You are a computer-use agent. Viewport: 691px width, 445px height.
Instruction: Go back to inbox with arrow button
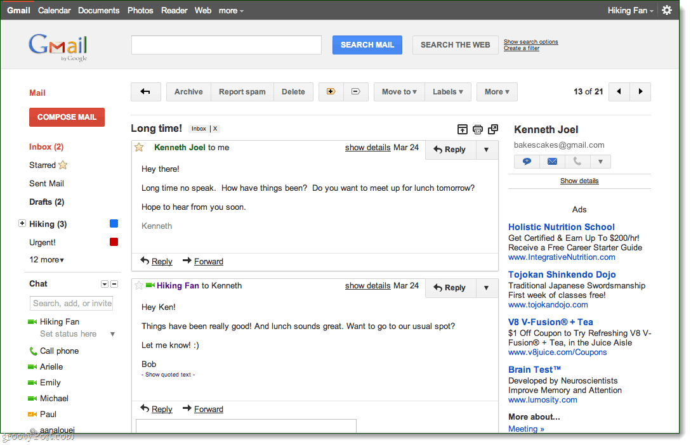pos(145,91)
